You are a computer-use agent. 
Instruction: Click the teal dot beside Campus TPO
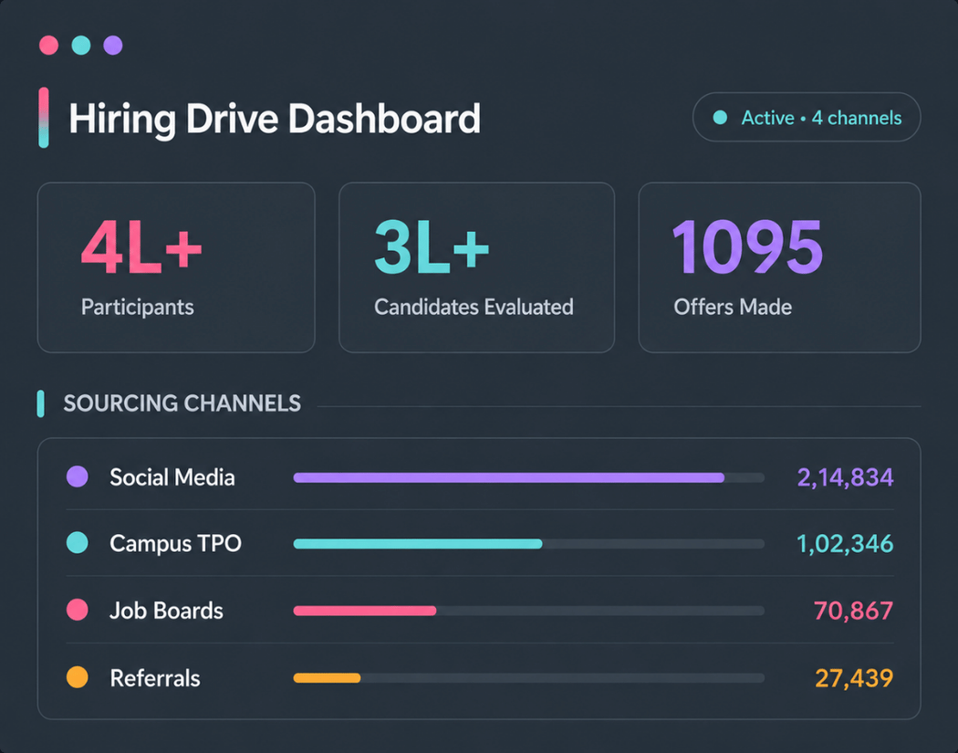[x=77, y=543]
